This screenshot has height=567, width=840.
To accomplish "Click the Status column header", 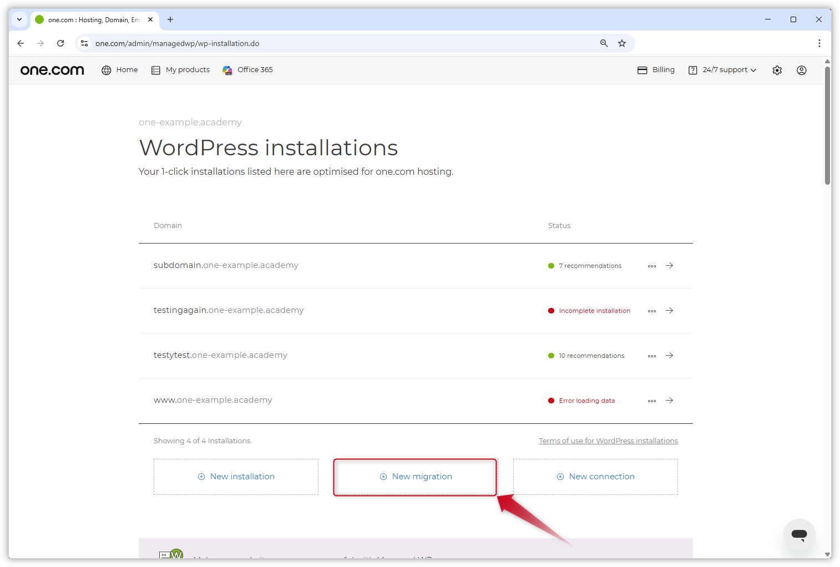I will click(x=559, y=226).
